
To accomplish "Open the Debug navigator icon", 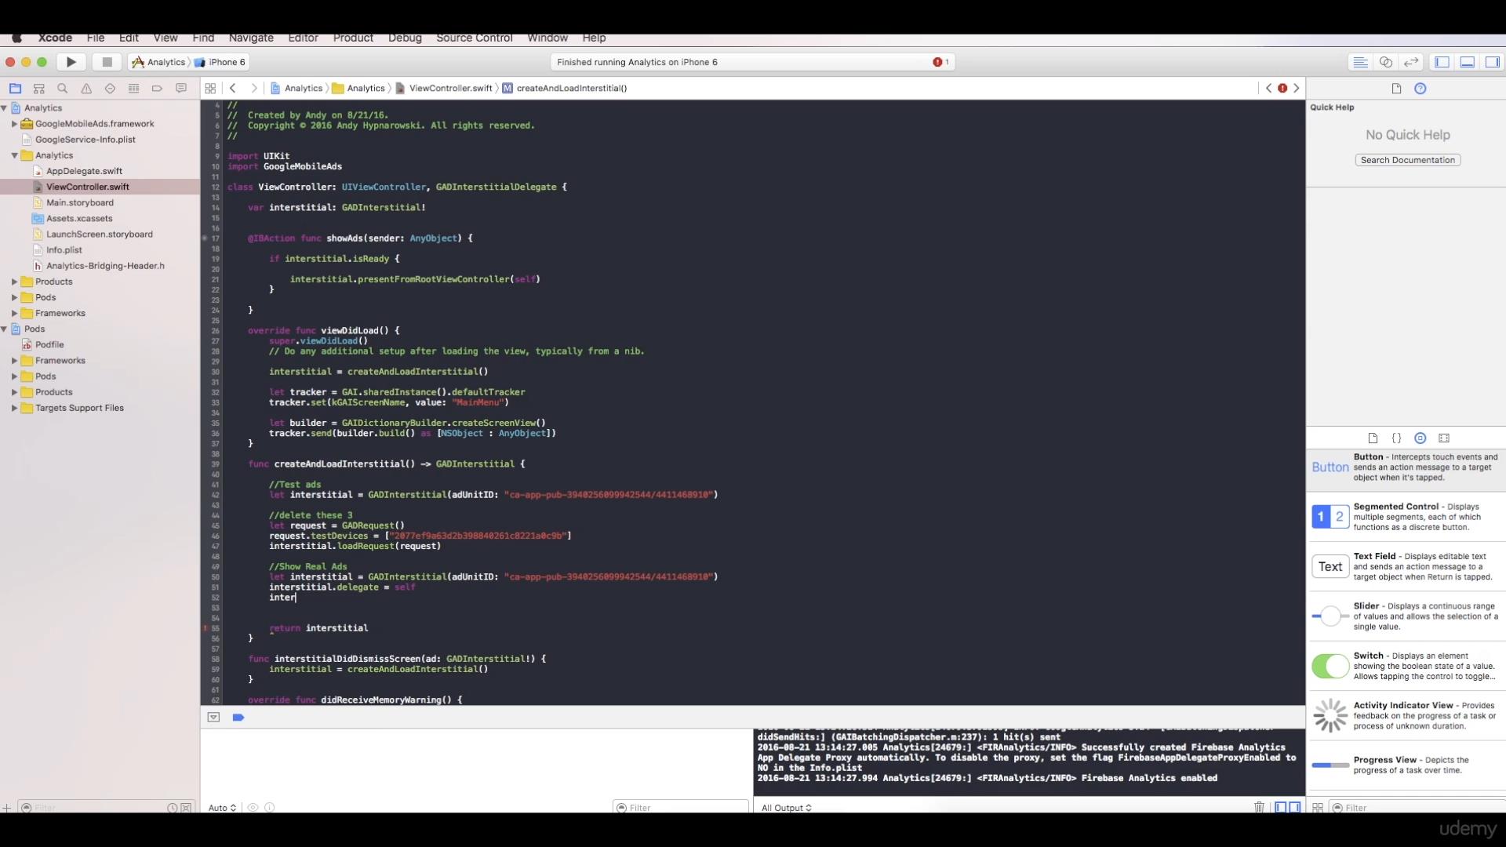I will [133, 89].
